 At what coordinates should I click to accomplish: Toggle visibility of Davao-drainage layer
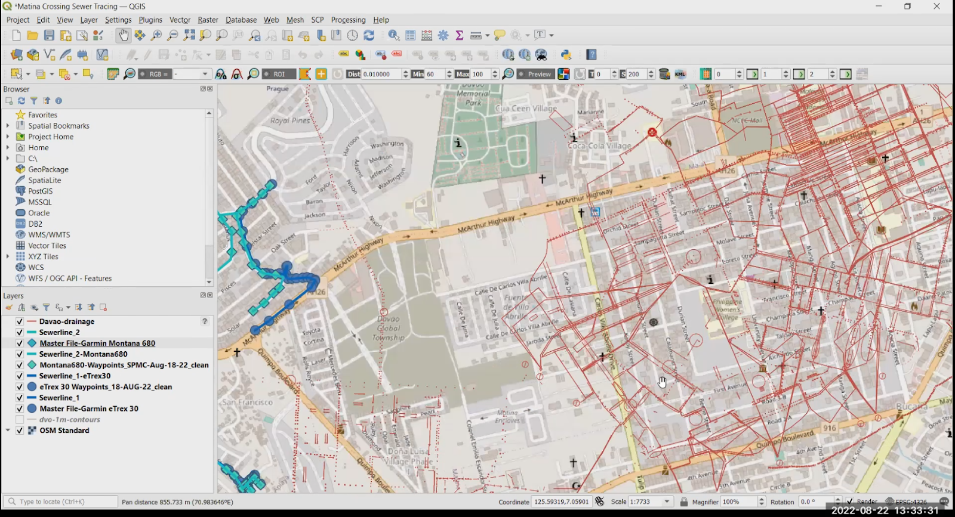pyautogui.click(x=20, y=321)
